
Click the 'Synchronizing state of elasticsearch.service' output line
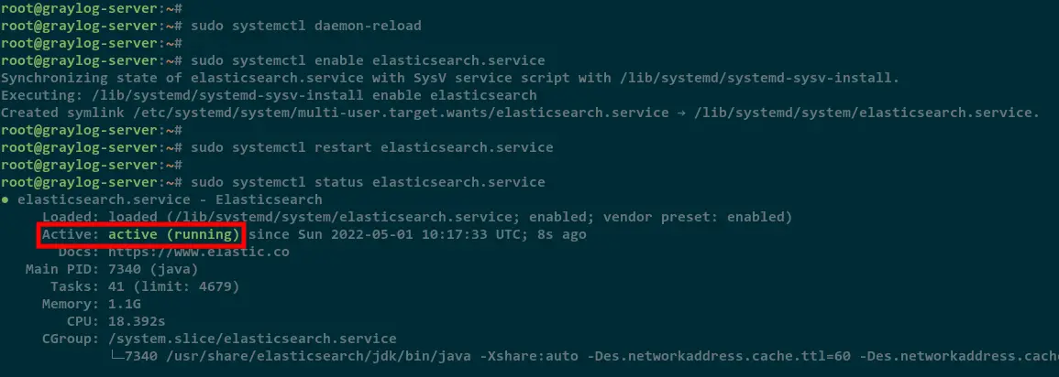click(x=450, y=78)
